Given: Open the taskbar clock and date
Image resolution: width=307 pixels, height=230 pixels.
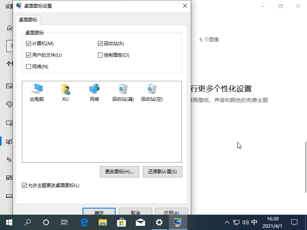Looking at the screenshot, I should click(273, 222).
